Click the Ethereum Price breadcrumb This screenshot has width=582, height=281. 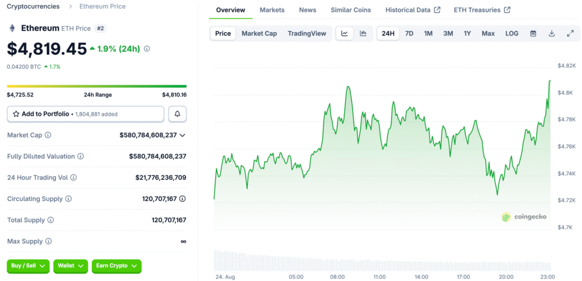tap(102, 6)
